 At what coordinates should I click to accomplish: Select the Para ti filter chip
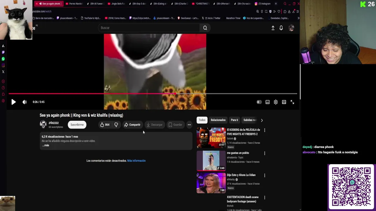tap(234, 120)
